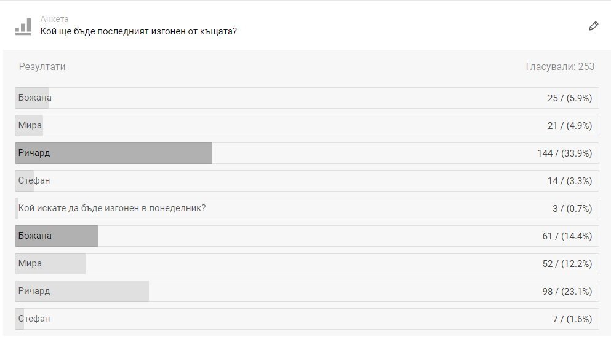
Task: Click the poll question 'Кой ще бъде последният изгонен'
Action: (x=138, y=31)
